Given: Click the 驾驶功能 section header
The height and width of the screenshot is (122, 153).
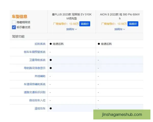Looking at the screenshot, I should point(18,37).
